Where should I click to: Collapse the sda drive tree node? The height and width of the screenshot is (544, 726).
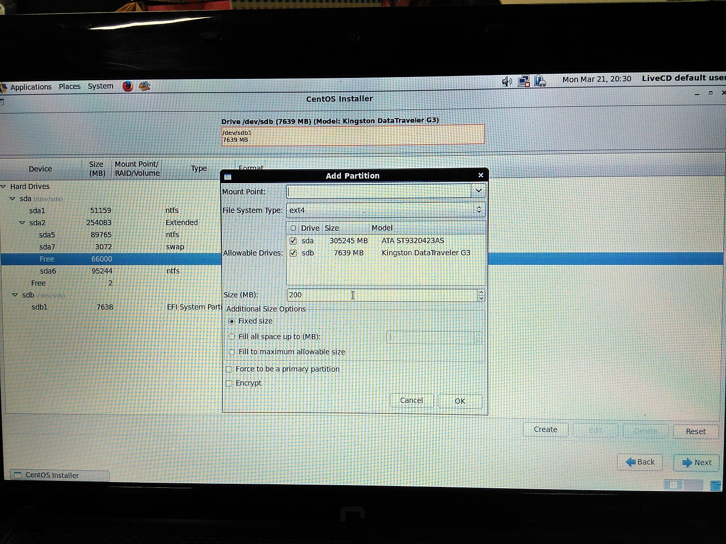(x=13, y=199)
